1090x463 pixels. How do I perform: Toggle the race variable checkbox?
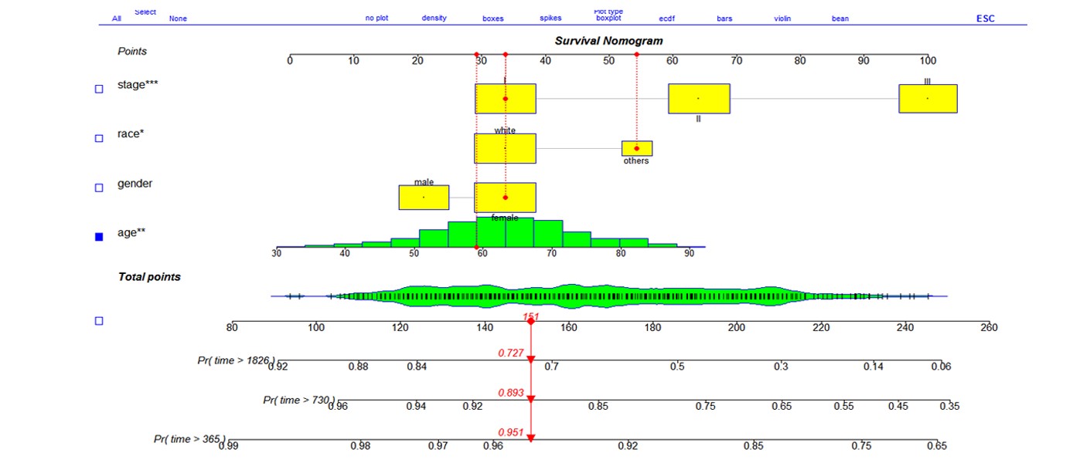pyautogui.click(x=98, y=139)
